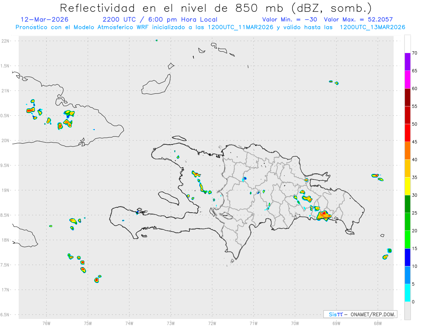Click the longitude axis label '71W'
This screenshot has height=328, width=424.
coord(253,323)
